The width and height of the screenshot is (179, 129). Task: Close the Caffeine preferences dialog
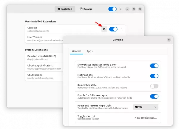point(169,40)
